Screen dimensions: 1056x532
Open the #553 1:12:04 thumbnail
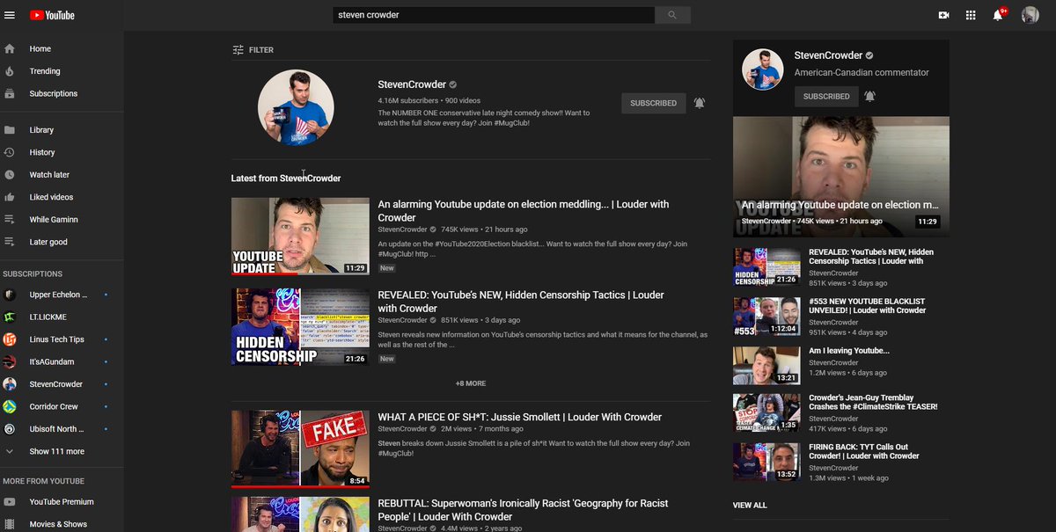[x=766, y=316]
